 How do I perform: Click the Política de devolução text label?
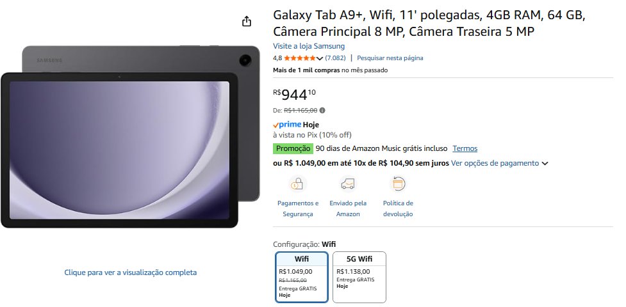[x=398, y=209]
